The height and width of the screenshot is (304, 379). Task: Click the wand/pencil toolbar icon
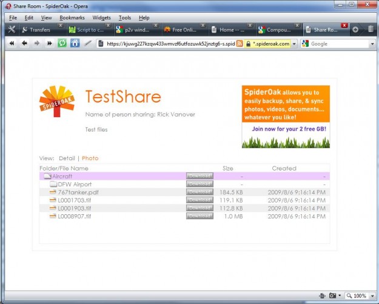coord(88,43)
